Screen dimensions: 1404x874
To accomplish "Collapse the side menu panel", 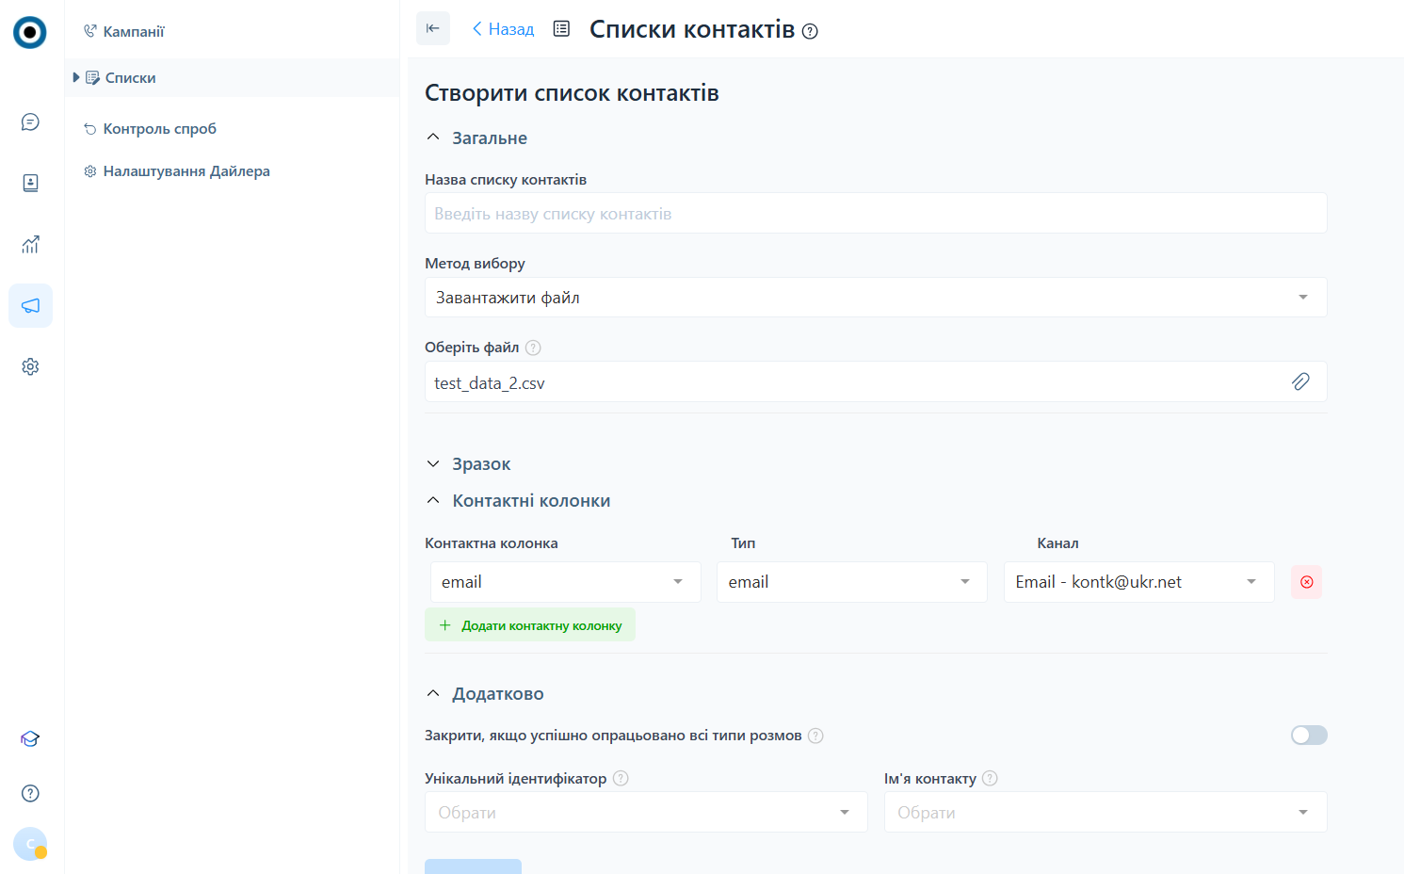I will pyautogui.click(x=433, y=28).
